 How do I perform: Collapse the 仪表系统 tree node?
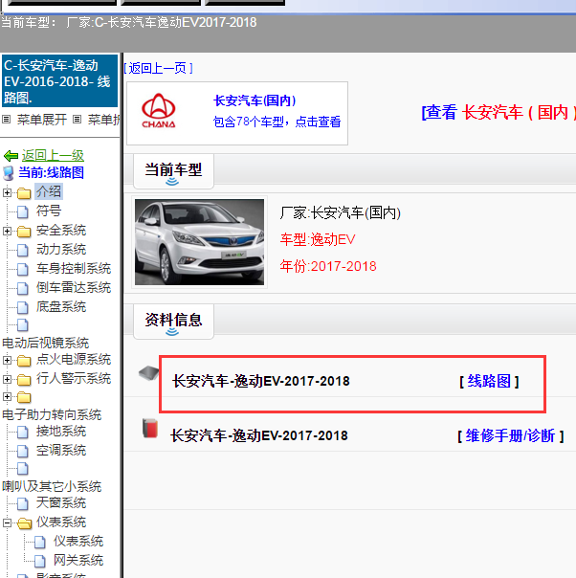tap(7, 523)
